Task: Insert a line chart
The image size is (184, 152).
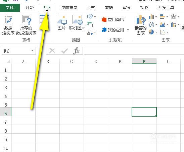Action: click(x=151, y=24)
